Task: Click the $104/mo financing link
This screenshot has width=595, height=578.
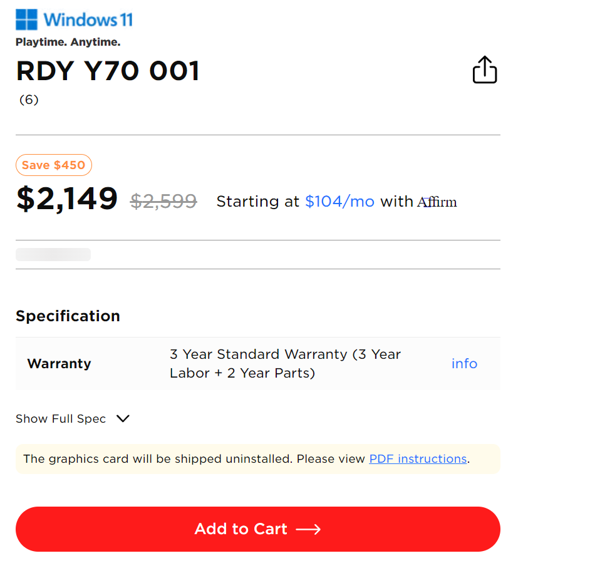Action: pos(339,202)
